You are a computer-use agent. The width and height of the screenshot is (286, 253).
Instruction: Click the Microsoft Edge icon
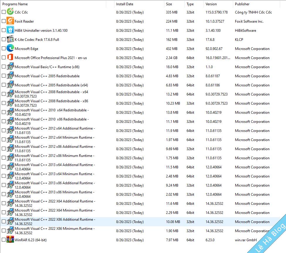pos(10,48)
